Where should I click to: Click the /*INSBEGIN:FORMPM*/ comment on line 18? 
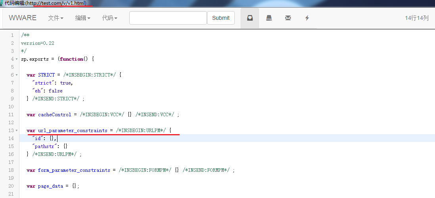pyautogui.click(x=145, y=170)
